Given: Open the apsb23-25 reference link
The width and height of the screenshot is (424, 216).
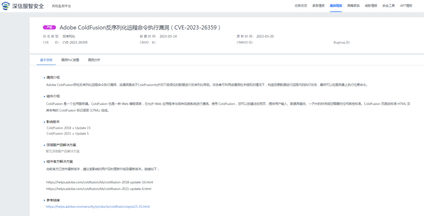Looking at the screenshot, I should pos(98,207).
